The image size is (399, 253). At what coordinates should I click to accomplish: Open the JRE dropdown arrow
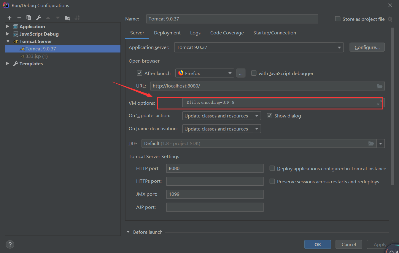pos(381,144)
